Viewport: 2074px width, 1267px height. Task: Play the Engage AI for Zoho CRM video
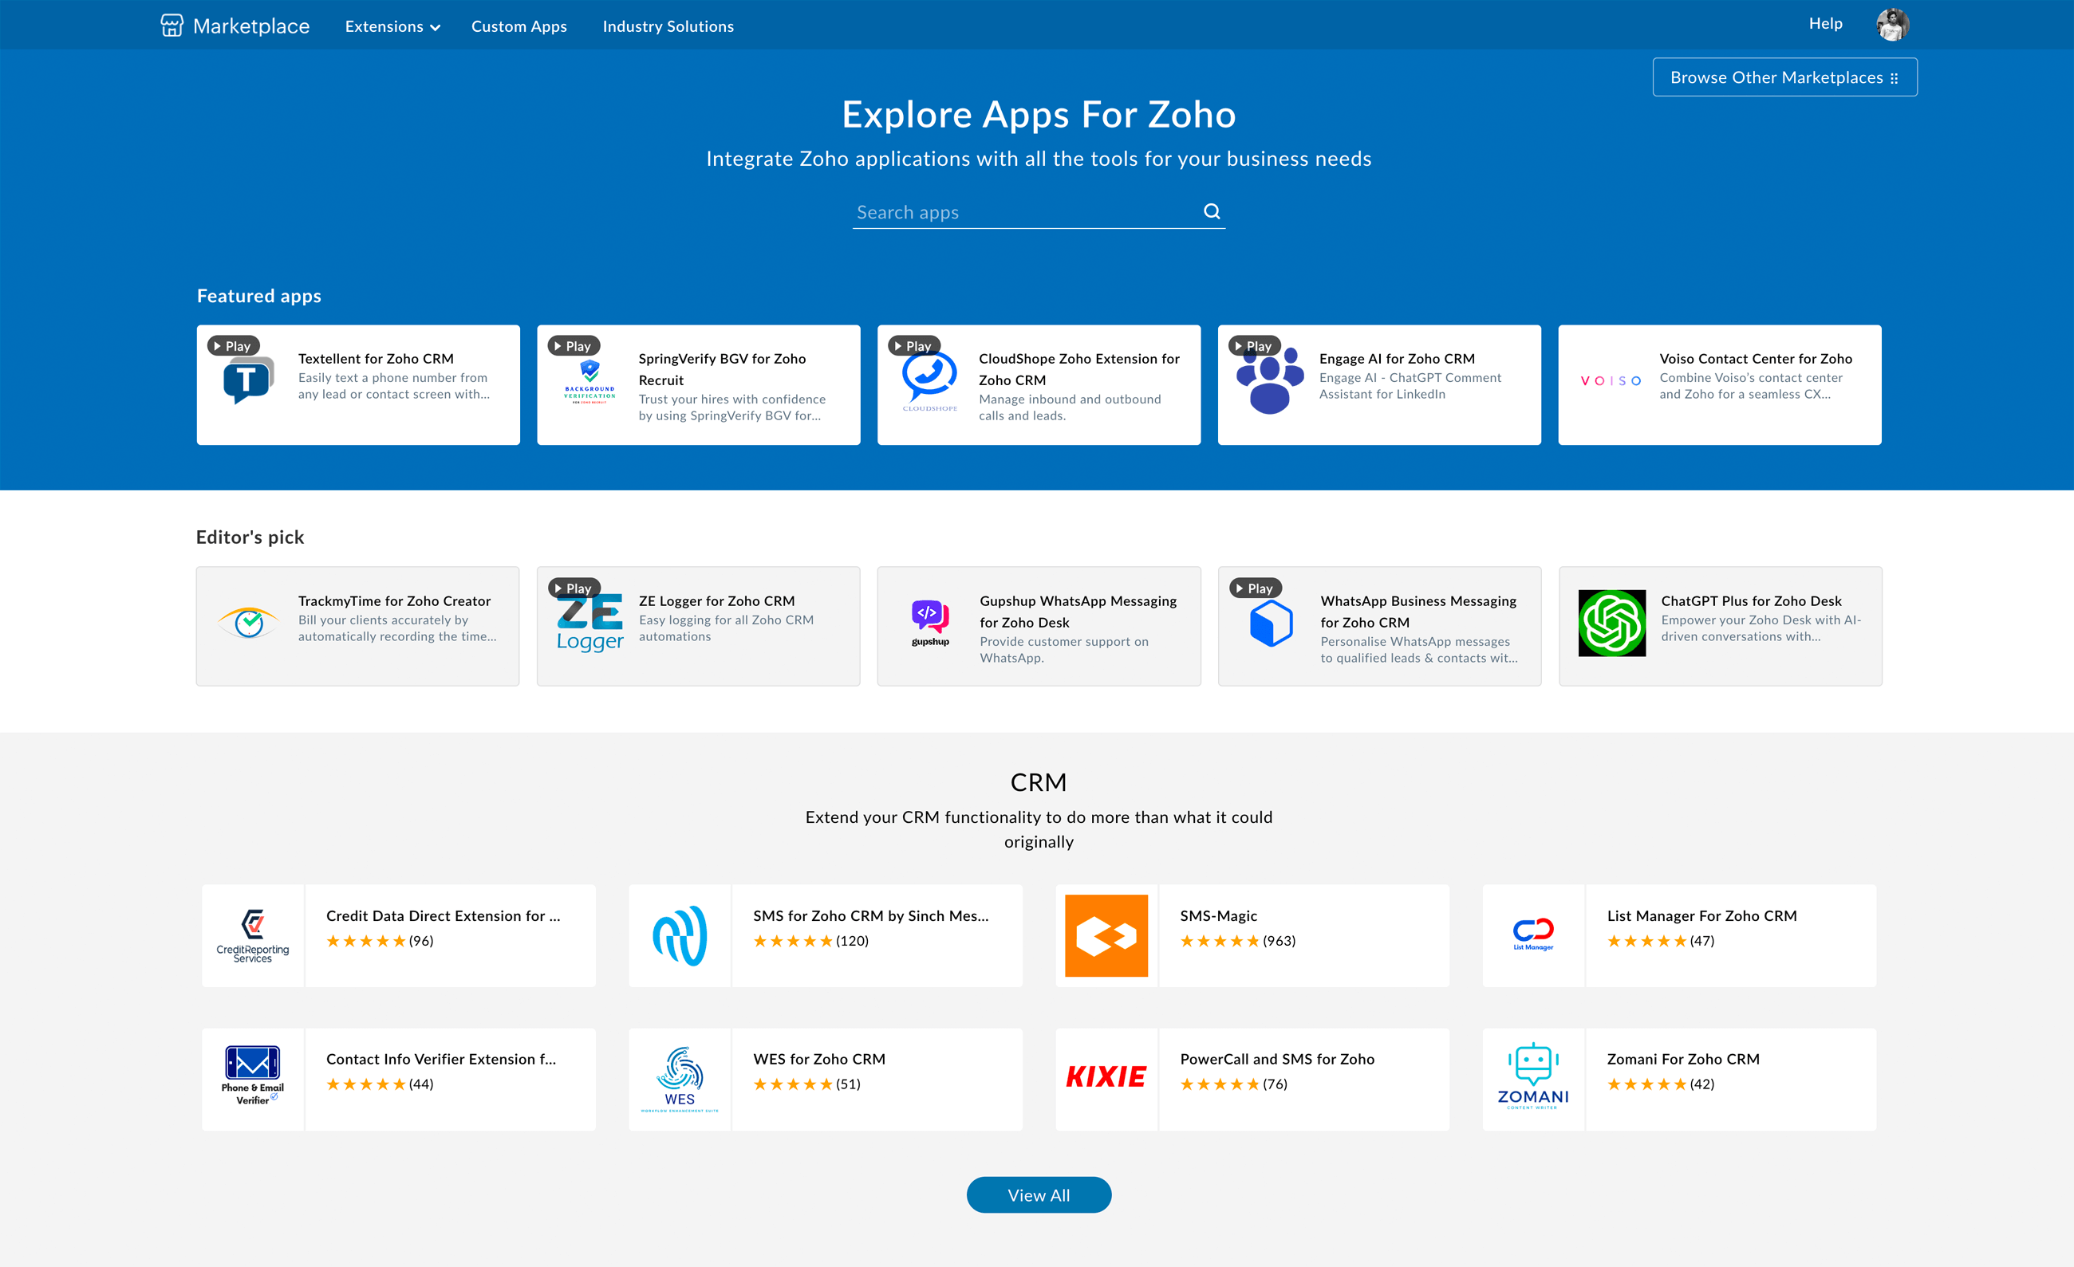tap(1252, 345)
